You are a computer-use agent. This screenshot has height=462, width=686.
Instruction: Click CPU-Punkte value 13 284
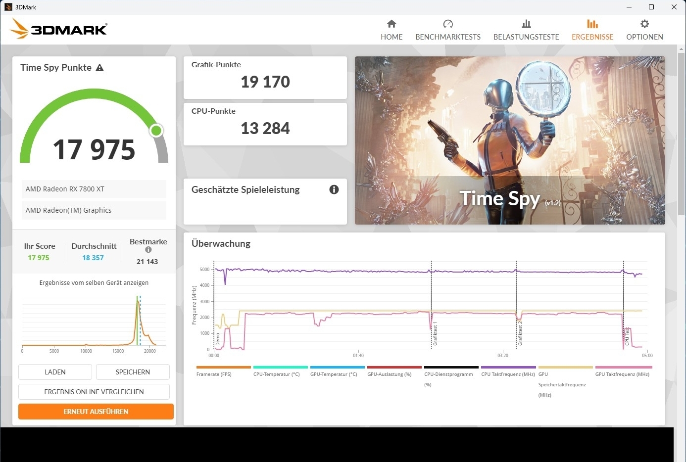265,128
